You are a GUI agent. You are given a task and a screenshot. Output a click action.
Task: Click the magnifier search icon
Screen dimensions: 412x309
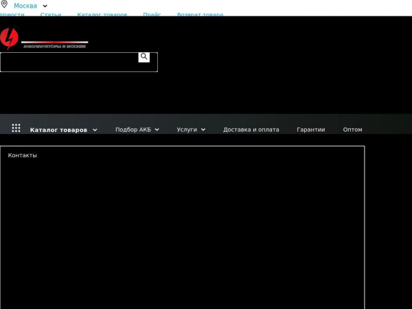144,57
